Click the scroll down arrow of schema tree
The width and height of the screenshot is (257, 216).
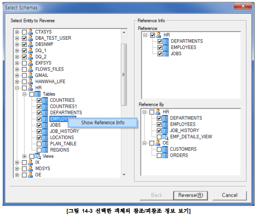[124, 175]
